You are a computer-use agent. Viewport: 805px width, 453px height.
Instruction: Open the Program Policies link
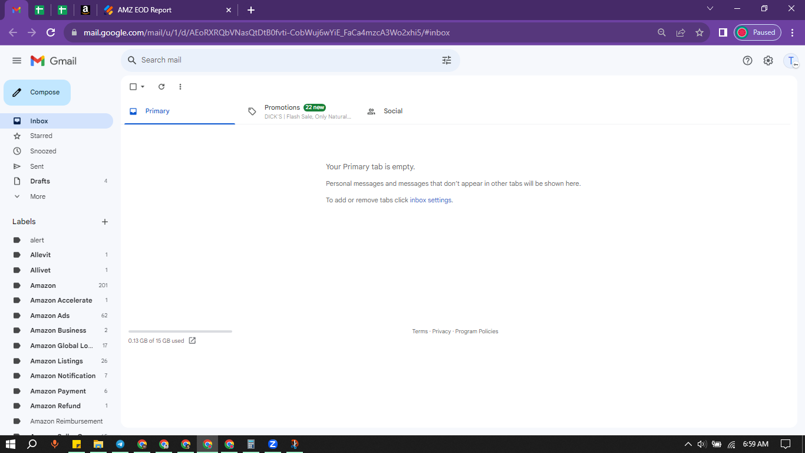477,331
